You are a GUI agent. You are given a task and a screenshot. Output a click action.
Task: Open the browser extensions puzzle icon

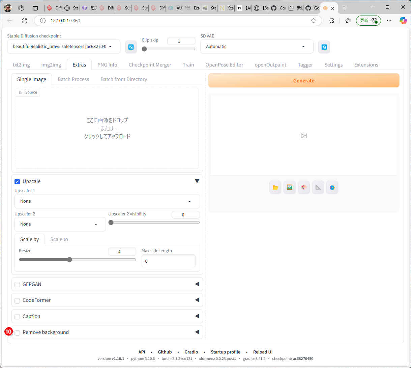331,21
